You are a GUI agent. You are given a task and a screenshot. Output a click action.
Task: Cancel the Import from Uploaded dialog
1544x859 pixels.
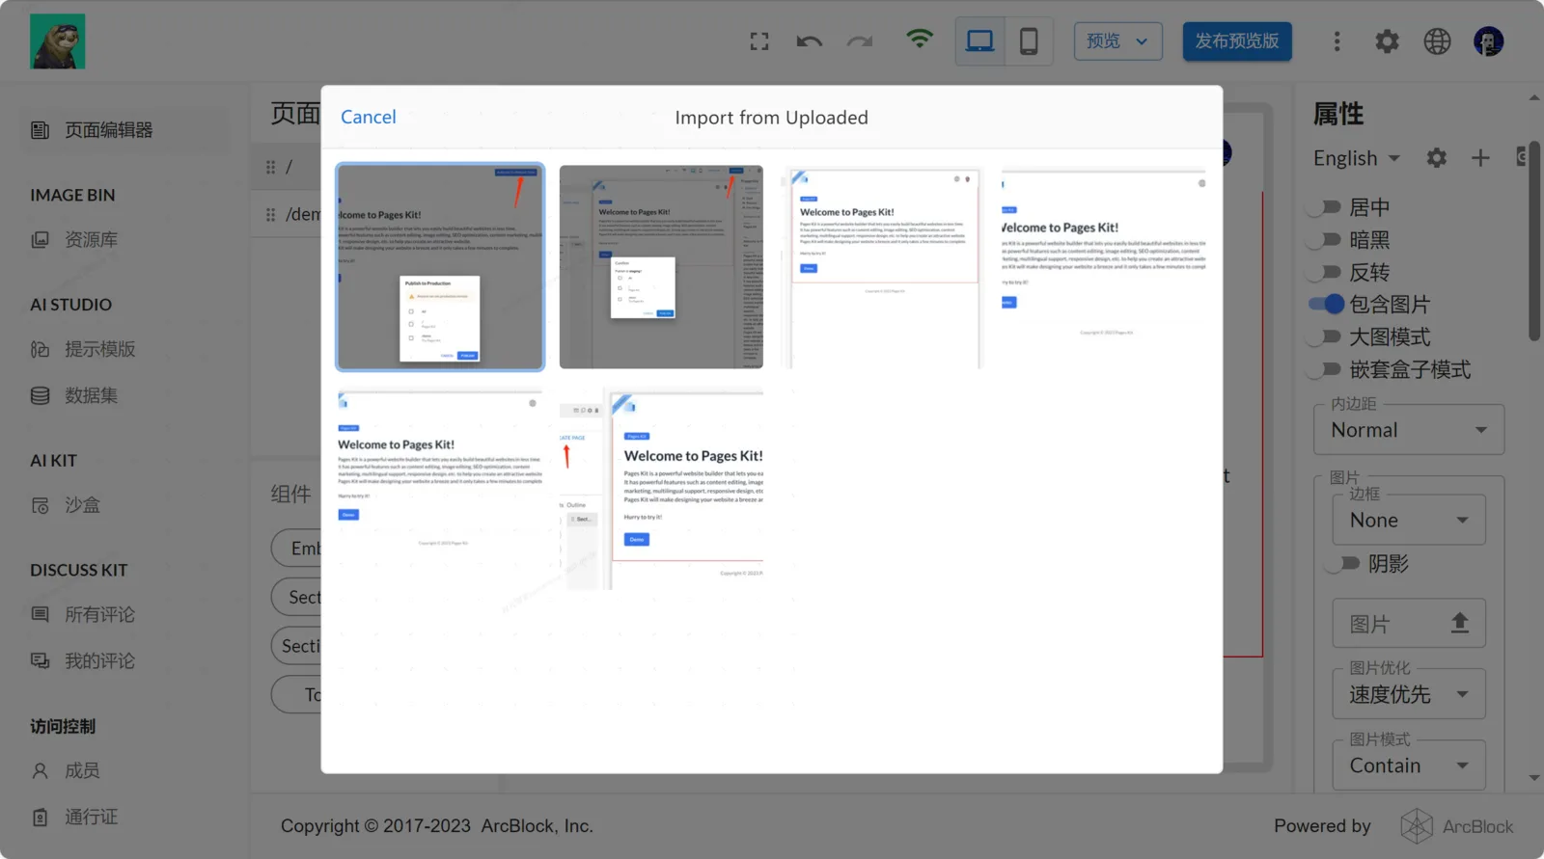(369, 117)
